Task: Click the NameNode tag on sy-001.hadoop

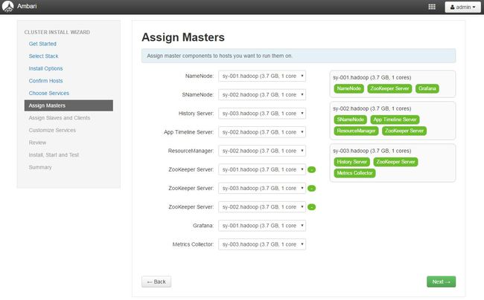Action: tap(348, 88)
